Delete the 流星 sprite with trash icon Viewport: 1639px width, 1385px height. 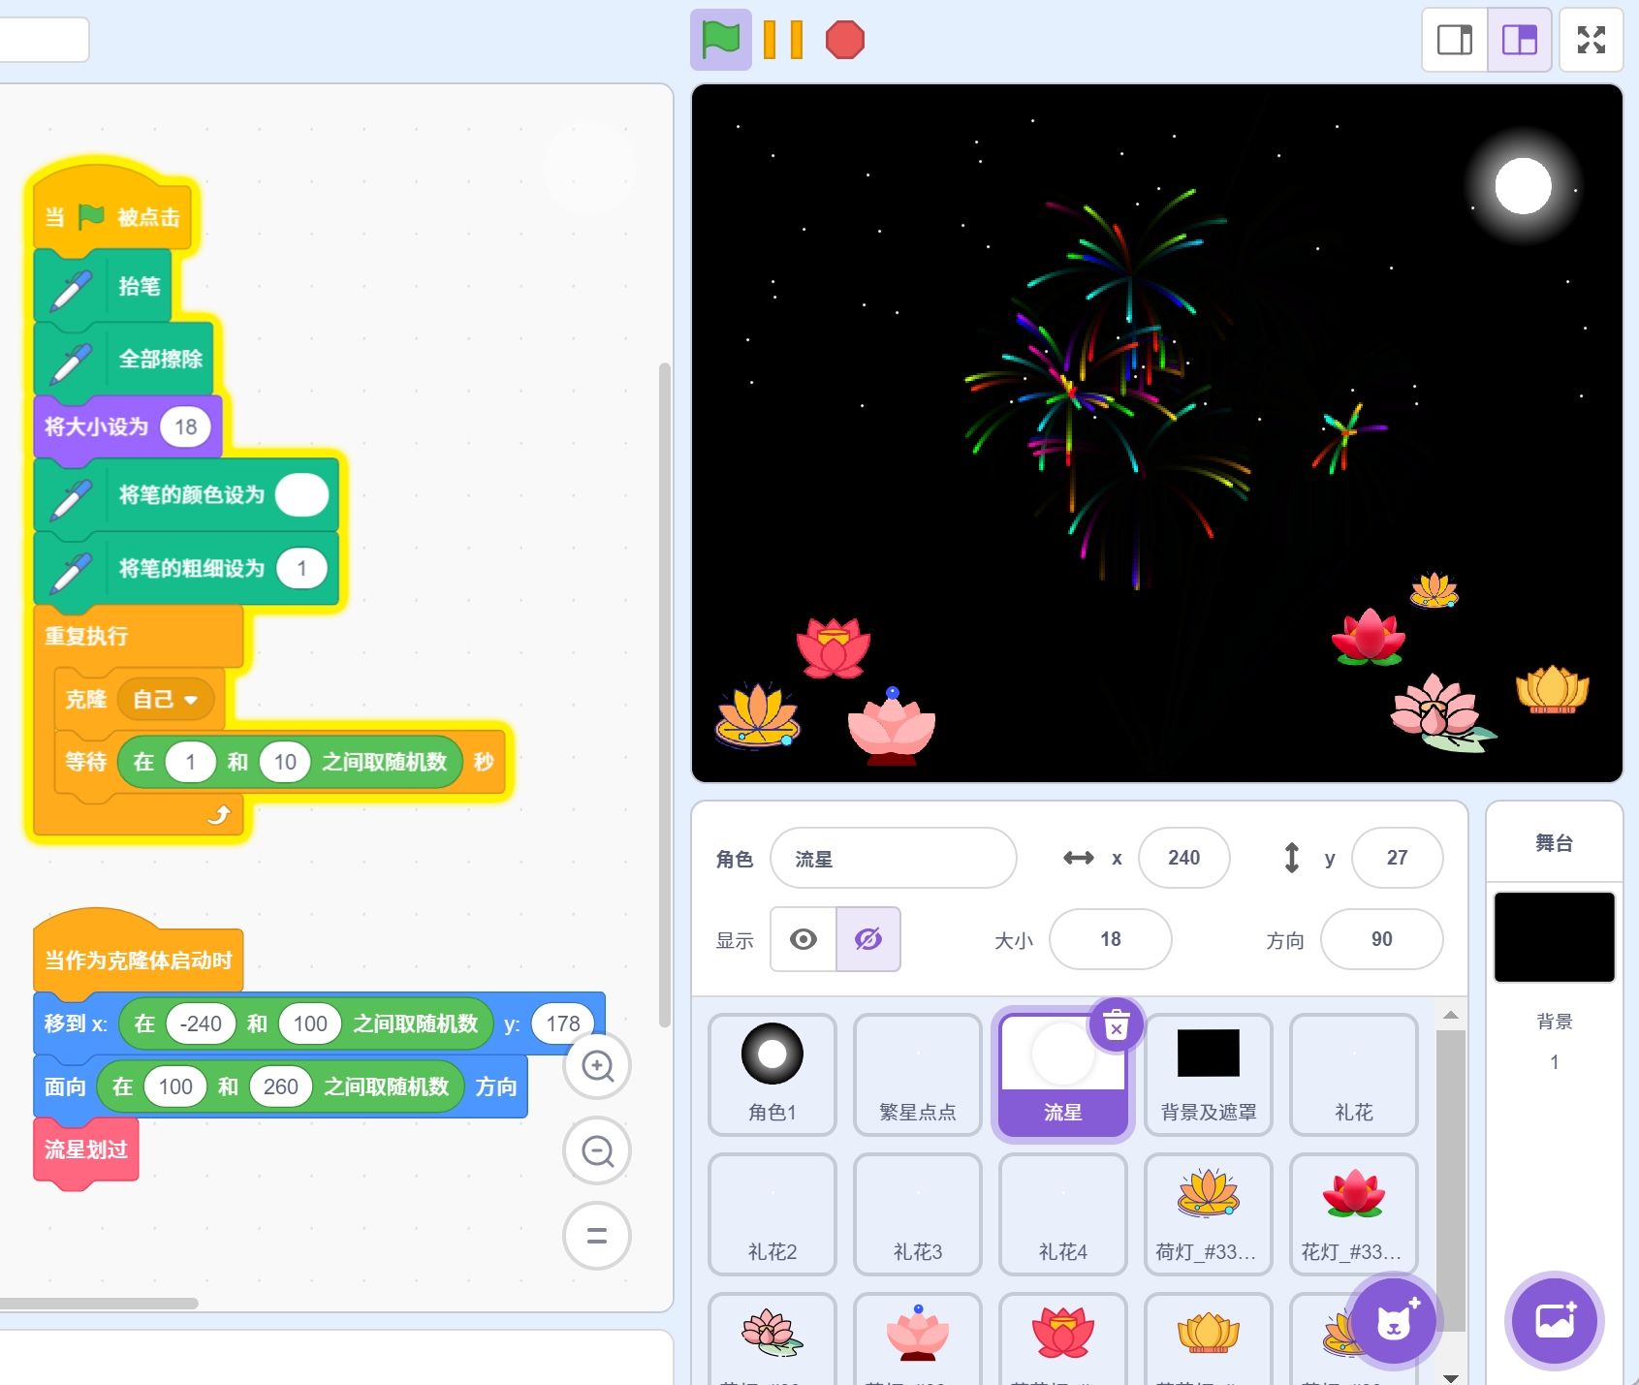click(1117, 1024)
